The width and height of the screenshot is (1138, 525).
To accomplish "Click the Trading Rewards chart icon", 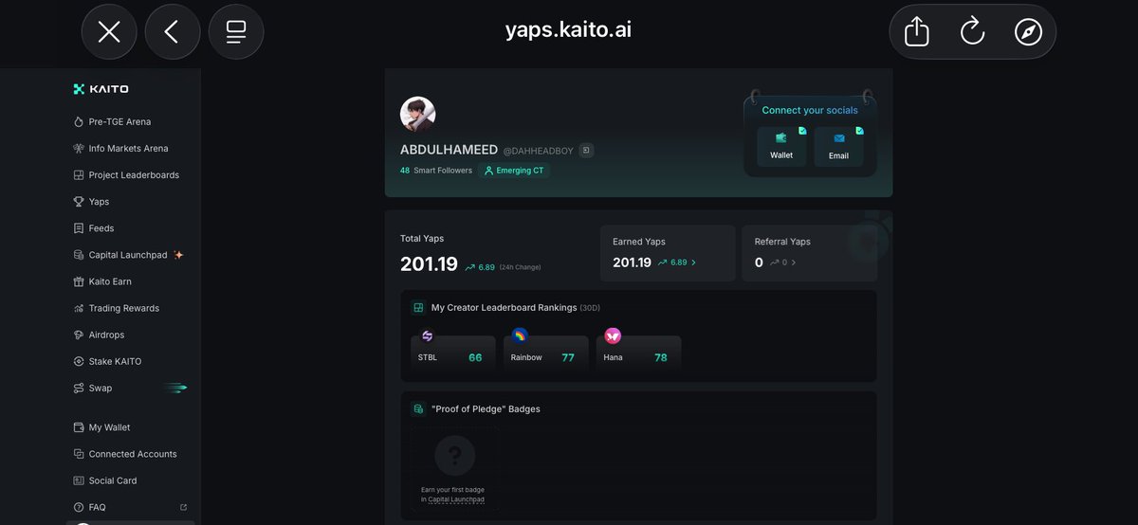I will point(79,308).
